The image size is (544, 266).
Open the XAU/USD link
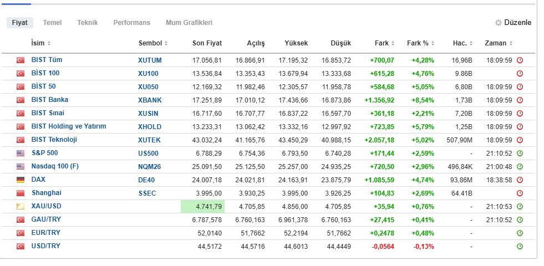tap(46, 206)
